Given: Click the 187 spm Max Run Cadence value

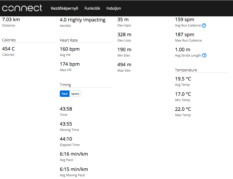Looking at the screenshot, I should tap(184, 35).
